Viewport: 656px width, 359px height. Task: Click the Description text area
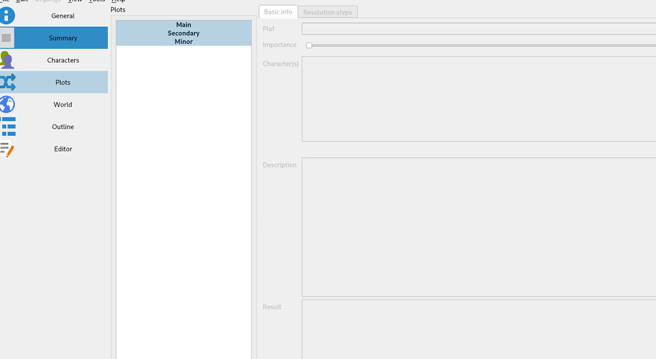point(479,227)
